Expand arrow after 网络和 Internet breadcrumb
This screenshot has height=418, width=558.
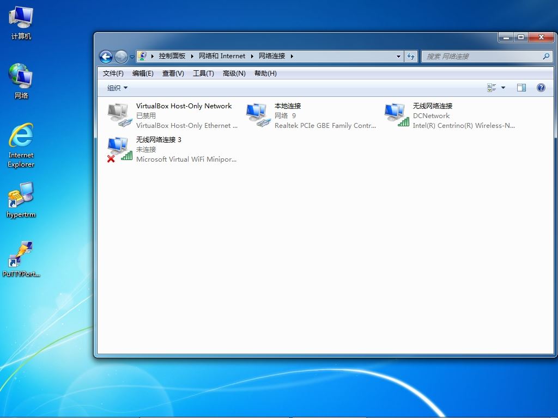click(252, 56)
